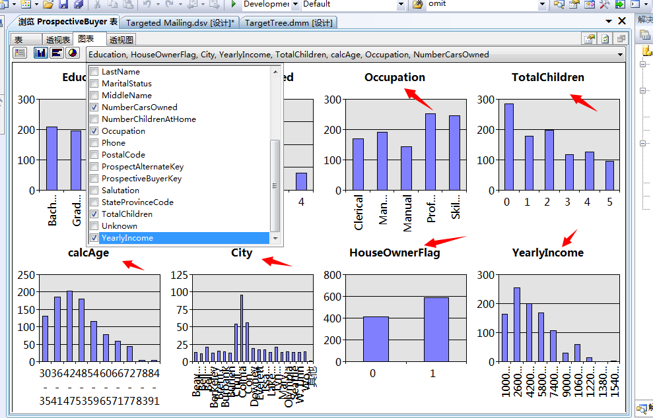Check the NumberChildrenAtHome checkbox
653x418 pixels.
pos(94,119)
